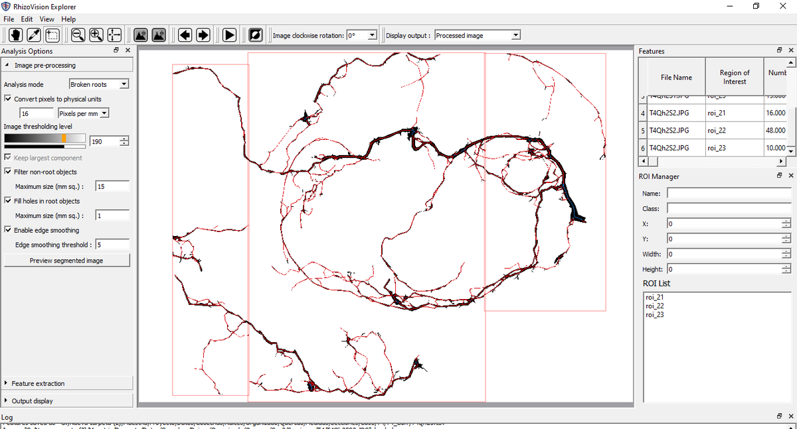Select roi_22 in the ROI List

(x=655, y=306)
